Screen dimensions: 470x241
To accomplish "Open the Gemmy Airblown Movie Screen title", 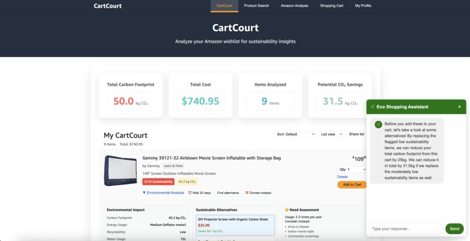I will [211, 158].
